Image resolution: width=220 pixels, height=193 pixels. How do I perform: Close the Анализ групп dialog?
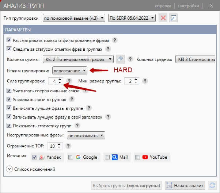[211, 6]
